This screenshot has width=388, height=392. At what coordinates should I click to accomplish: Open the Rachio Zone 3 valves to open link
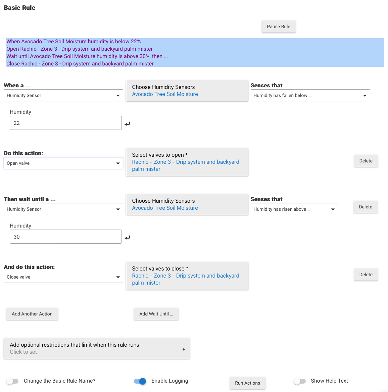[x=186, y=165]
